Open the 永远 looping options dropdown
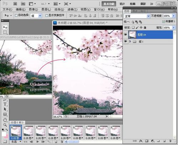Screen dimensions: 178x145 (x=16, y=141)
